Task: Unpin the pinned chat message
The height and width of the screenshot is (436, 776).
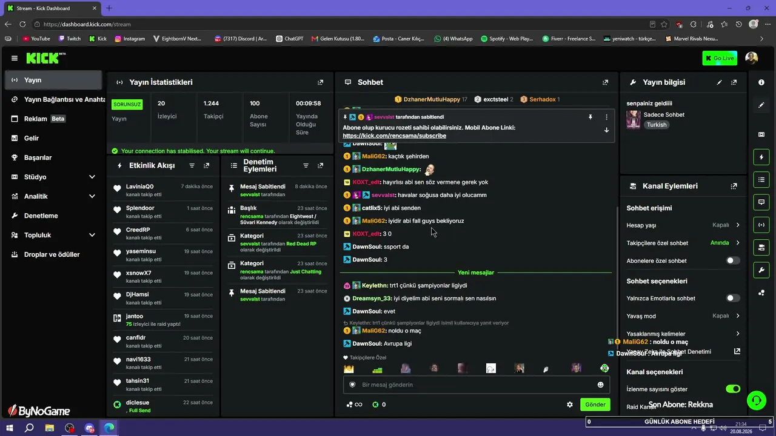Action: [590, 117]
